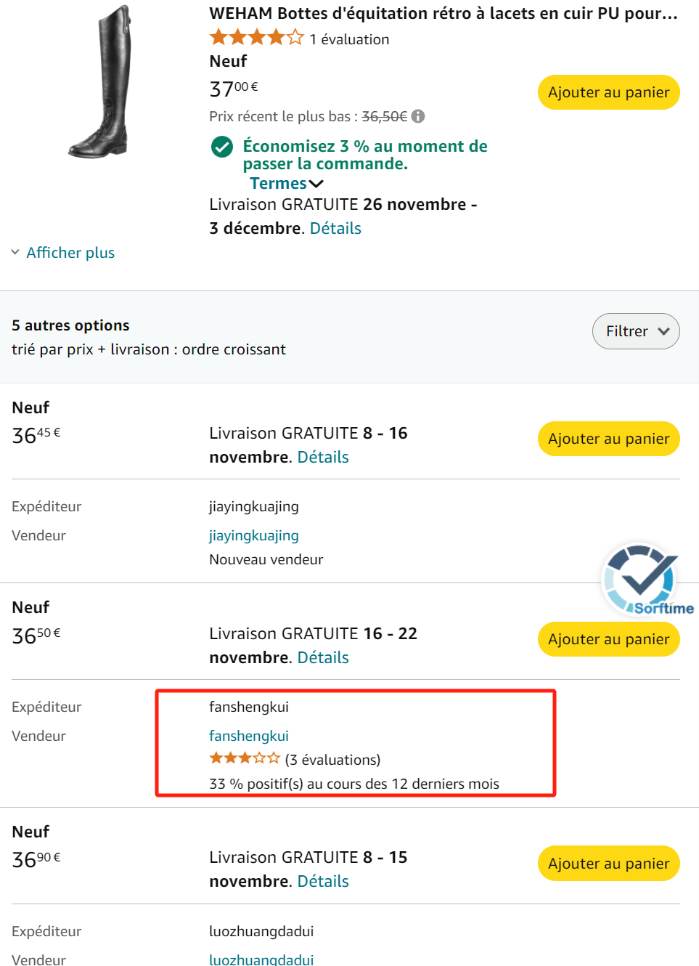Visit seller fanshengkui's page
The width and height of the screenshot is (699, 966).
coord(249,736)
